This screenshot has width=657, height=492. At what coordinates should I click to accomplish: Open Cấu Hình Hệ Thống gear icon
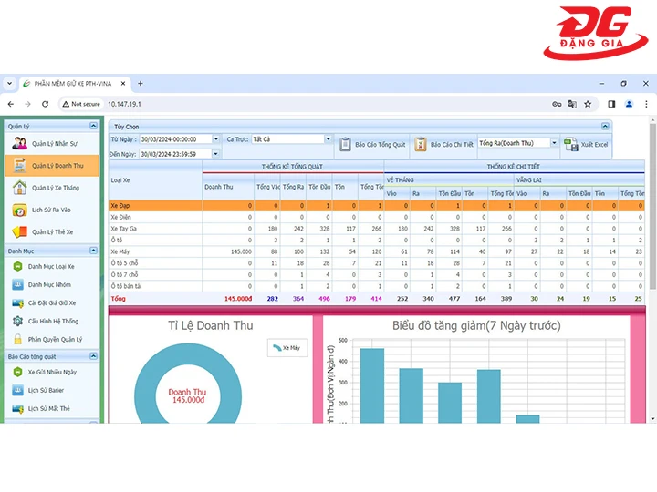pyautogui.click(x=18, y=321)
